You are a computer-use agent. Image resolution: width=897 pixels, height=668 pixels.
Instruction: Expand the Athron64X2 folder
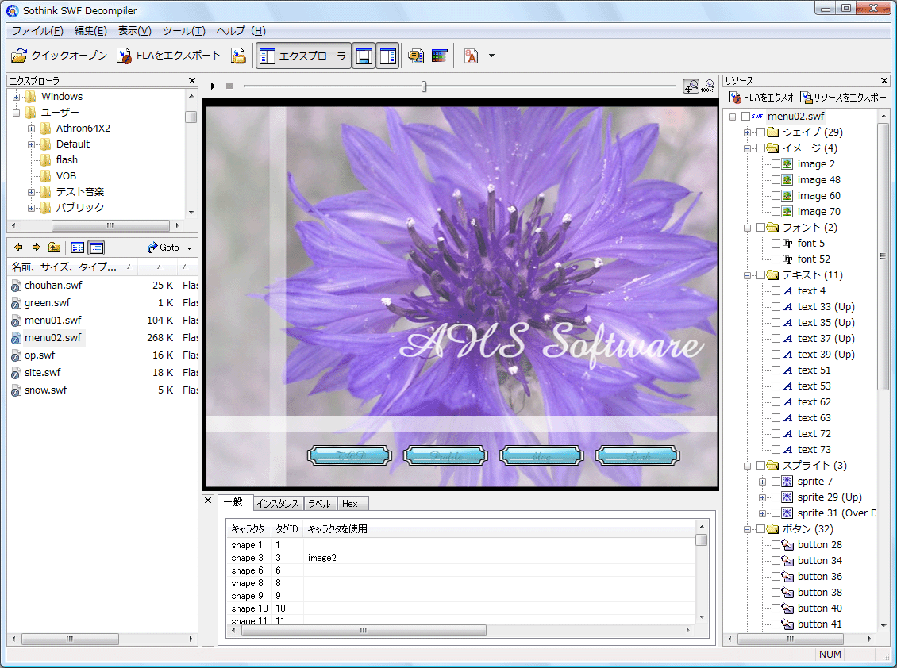click(32, 129)
